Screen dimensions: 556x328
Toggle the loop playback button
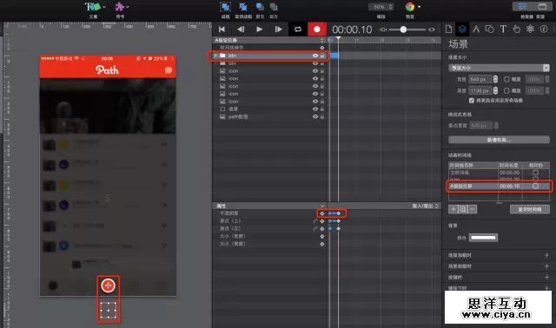(298, 30)
